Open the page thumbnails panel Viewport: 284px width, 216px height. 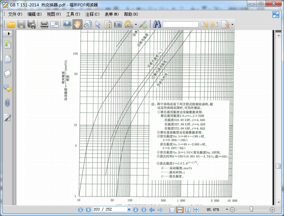[7, 59]
